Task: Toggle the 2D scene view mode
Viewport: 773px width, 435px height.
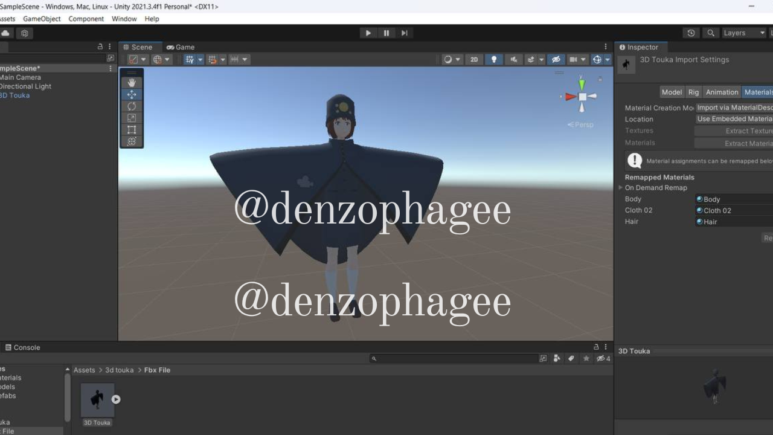Action: point(474,59)
